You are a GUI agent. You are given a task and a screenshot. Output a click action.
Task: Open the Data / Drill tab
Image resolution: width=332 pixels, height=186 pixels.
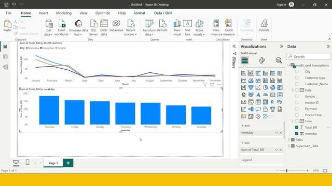pyautogui.click(x=163, y=13)
